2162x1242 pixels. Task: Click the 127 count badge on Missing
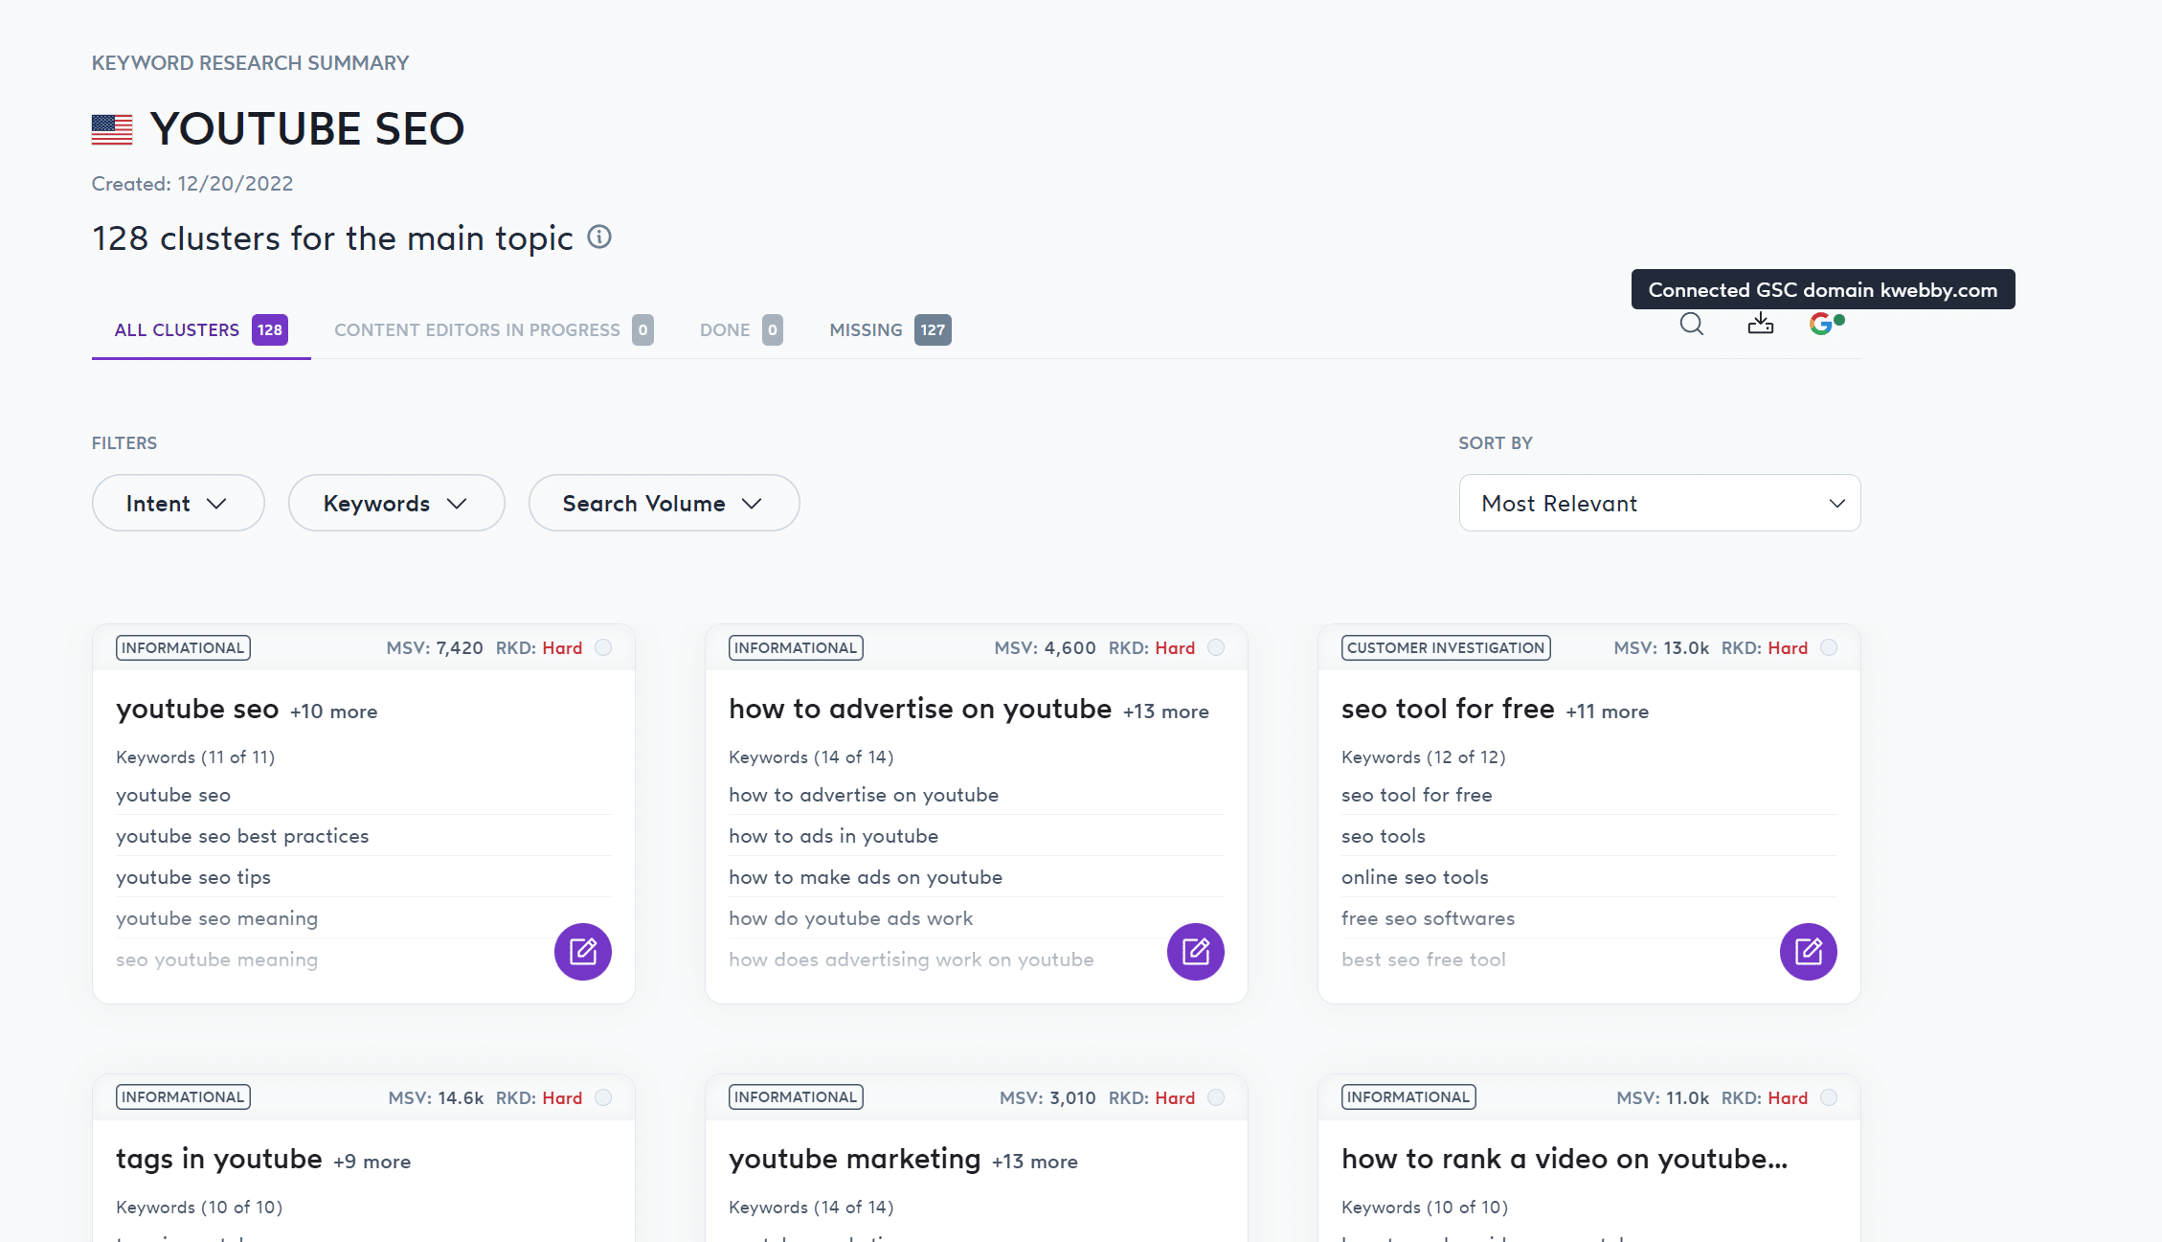click(933, 329)
